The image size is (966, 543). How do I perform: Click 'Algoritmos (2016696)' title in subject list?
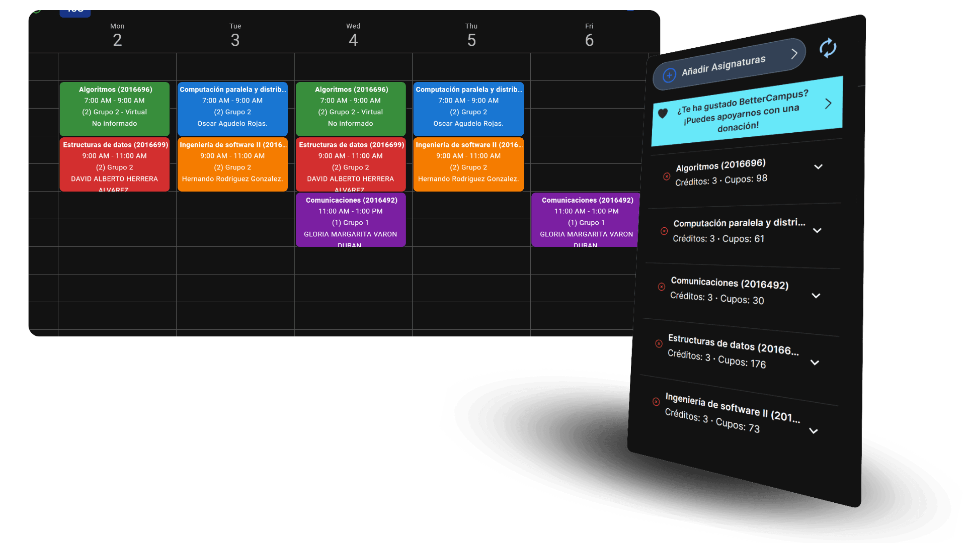tap(720, 165)
